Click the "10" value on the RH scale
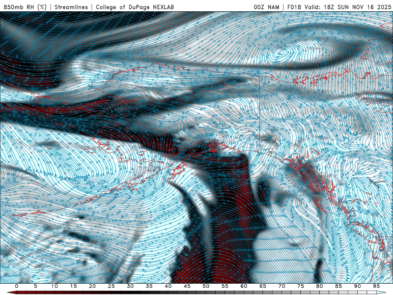The height and width of the screenshot is (295, 393). tap(55, 286)
